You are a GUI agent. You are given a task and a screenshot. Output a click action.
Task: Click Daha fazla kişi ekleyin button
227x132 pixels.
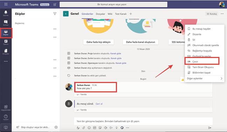(x=98, y=42)
